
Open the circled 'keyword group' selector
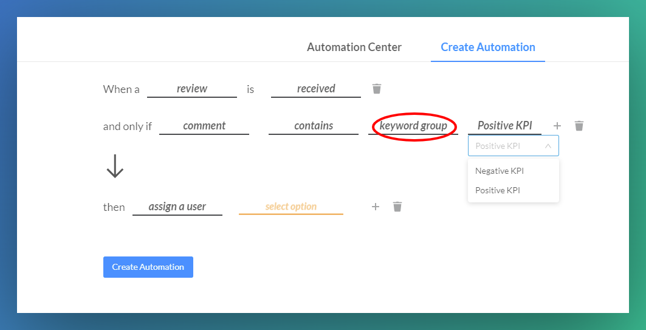pos(413,126)
